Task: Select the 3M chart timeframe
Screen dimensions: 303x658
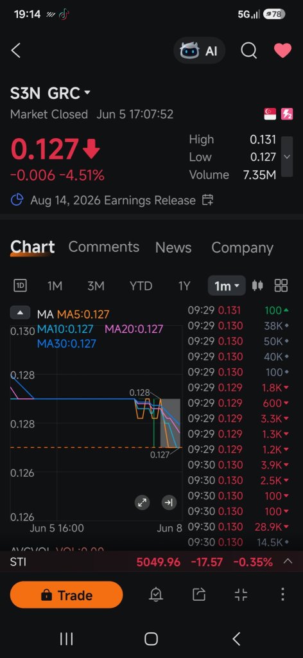Action: tap(96, 286)
